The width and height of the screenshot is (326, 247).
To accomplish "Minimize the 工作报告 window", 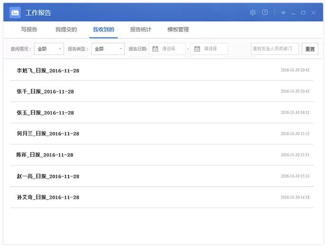I will (x=293, y=14).
